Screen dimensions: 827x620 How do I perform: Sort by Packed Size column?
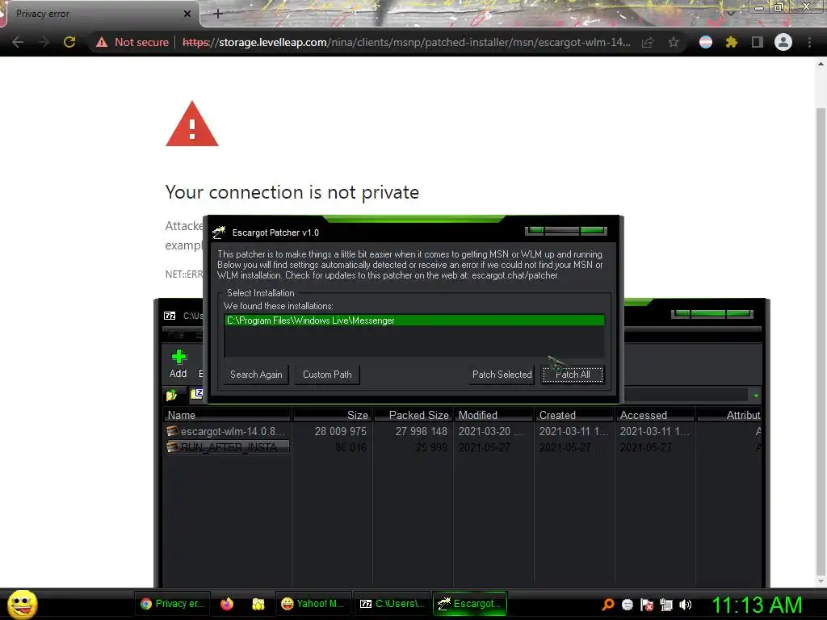(x=413, y=415)
